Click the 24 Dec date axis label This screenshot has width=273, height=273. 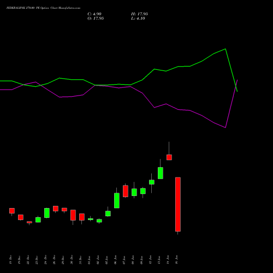[x=45, y=259]
